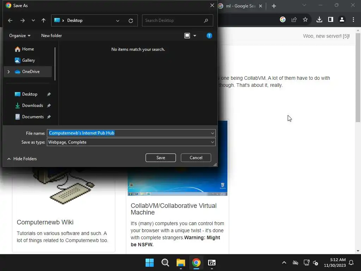Image resolution: width=361 pixels, height=271 pixels.
Task: Open a new Chrome tab
Action: (x=274, y=6)
